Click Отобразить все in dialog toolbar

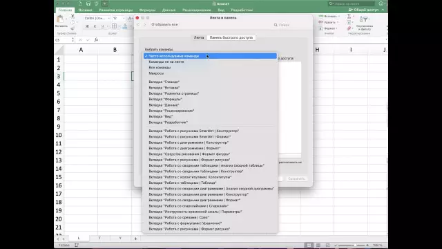coord(164,25)
